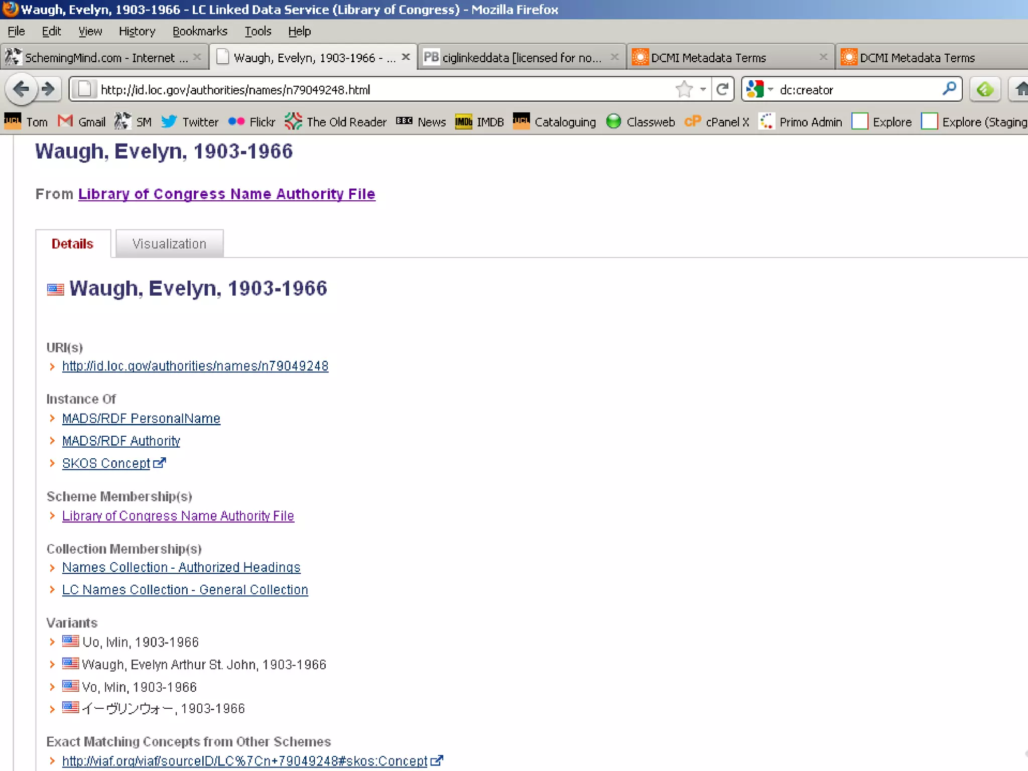Open the Bookmarks menu
Image resolution: width=1028 pixels, height=771 pixels.
(200, 32)
